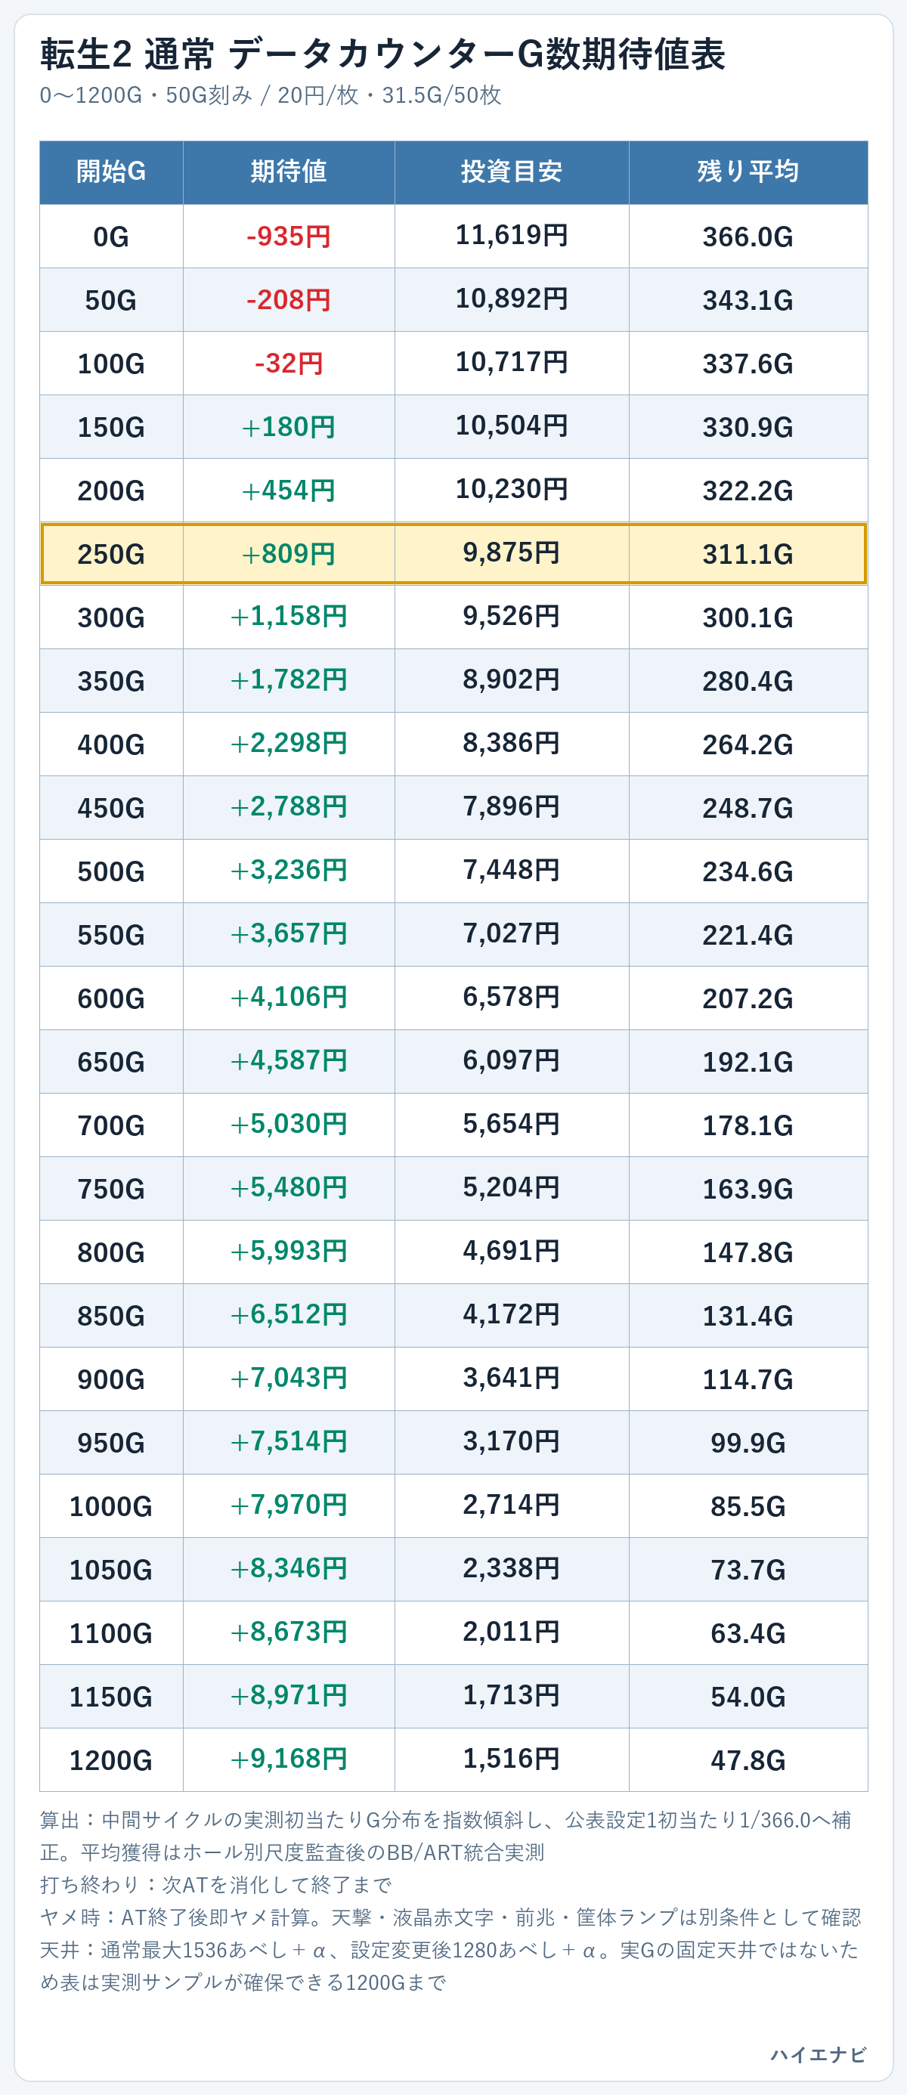The width and height of the screenshot is (907, 2095).
Task: Click the 11,619円 investment cell
Action: [512, 236]
